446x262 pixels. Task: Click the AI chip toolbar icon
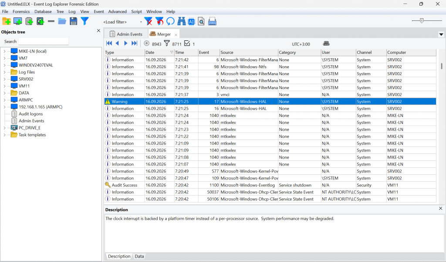pos(192,21)
